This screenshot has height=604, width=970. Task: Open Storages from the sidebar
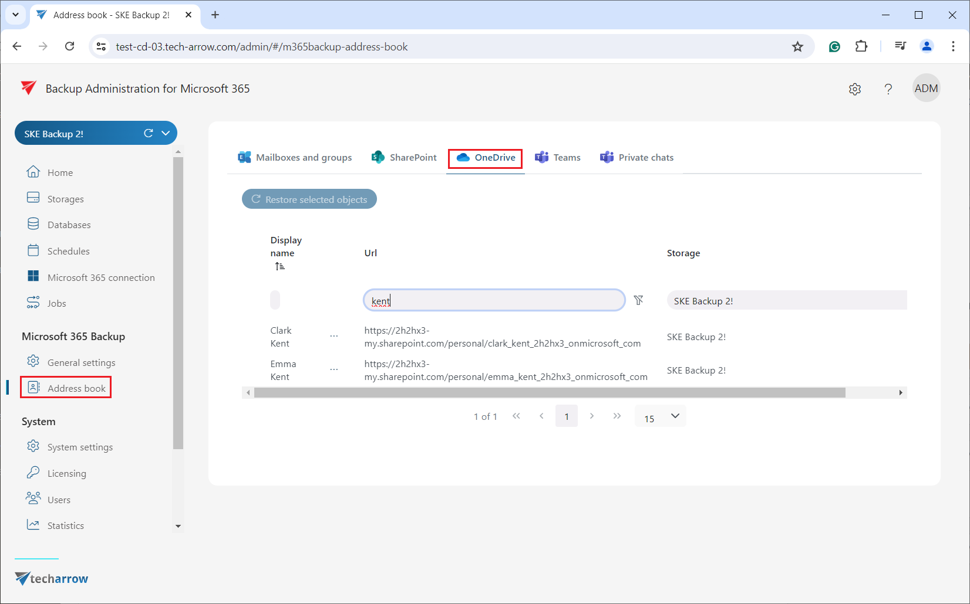click(x=65, y=199)
